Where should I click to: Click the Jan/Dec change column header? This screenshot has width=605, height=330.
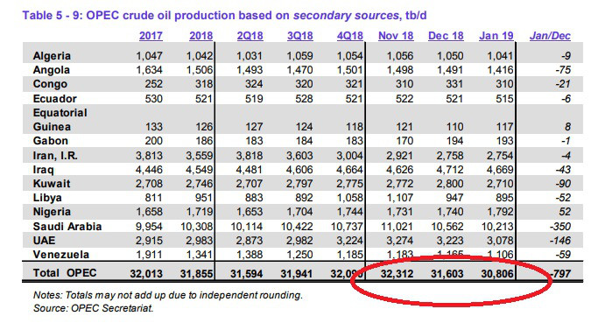pos(550,36)
